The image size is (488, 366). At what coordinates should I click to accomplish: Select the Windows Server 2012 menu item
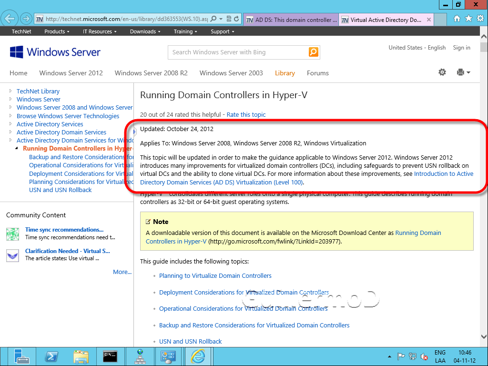tap(71, 73)
